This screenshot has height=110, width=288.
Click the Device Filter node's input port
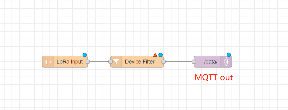point(110,62)
